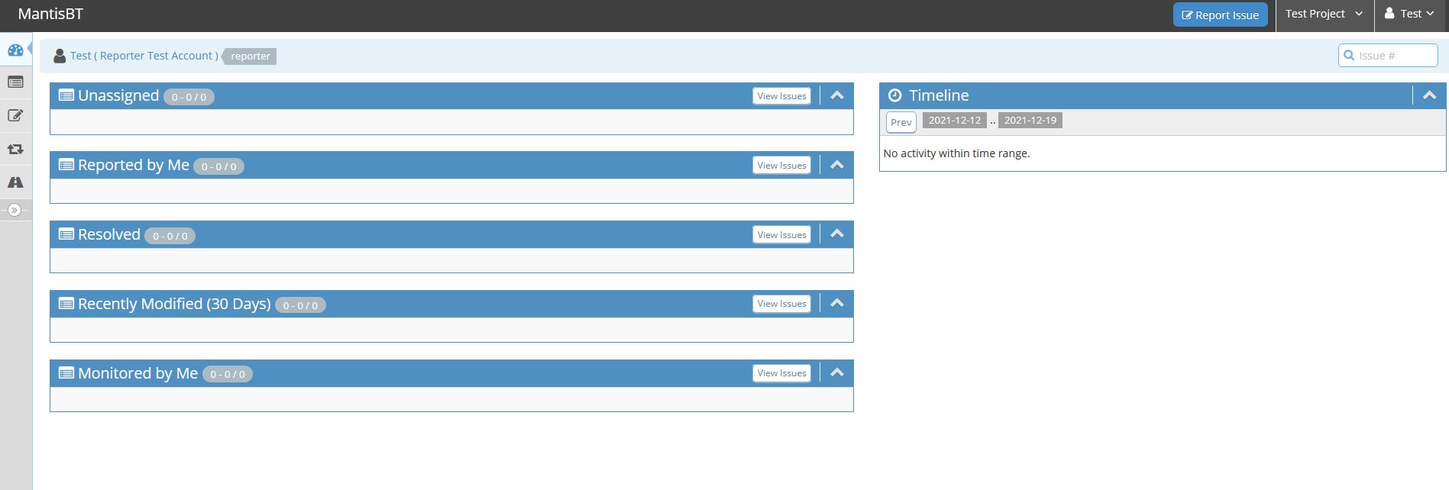Open View Issues list icon in sidebar

point(15,82)
